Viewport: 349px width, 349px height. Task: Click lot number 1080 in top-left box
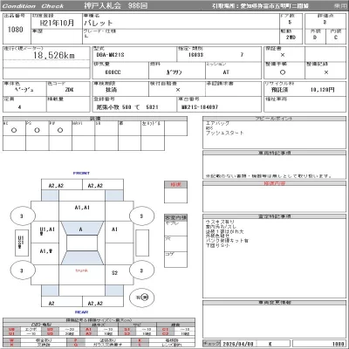point(16,30)
